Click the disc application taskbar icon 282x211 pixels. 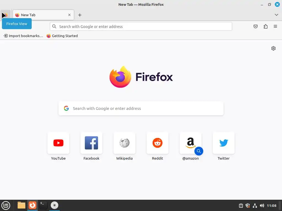pos(55,205)
